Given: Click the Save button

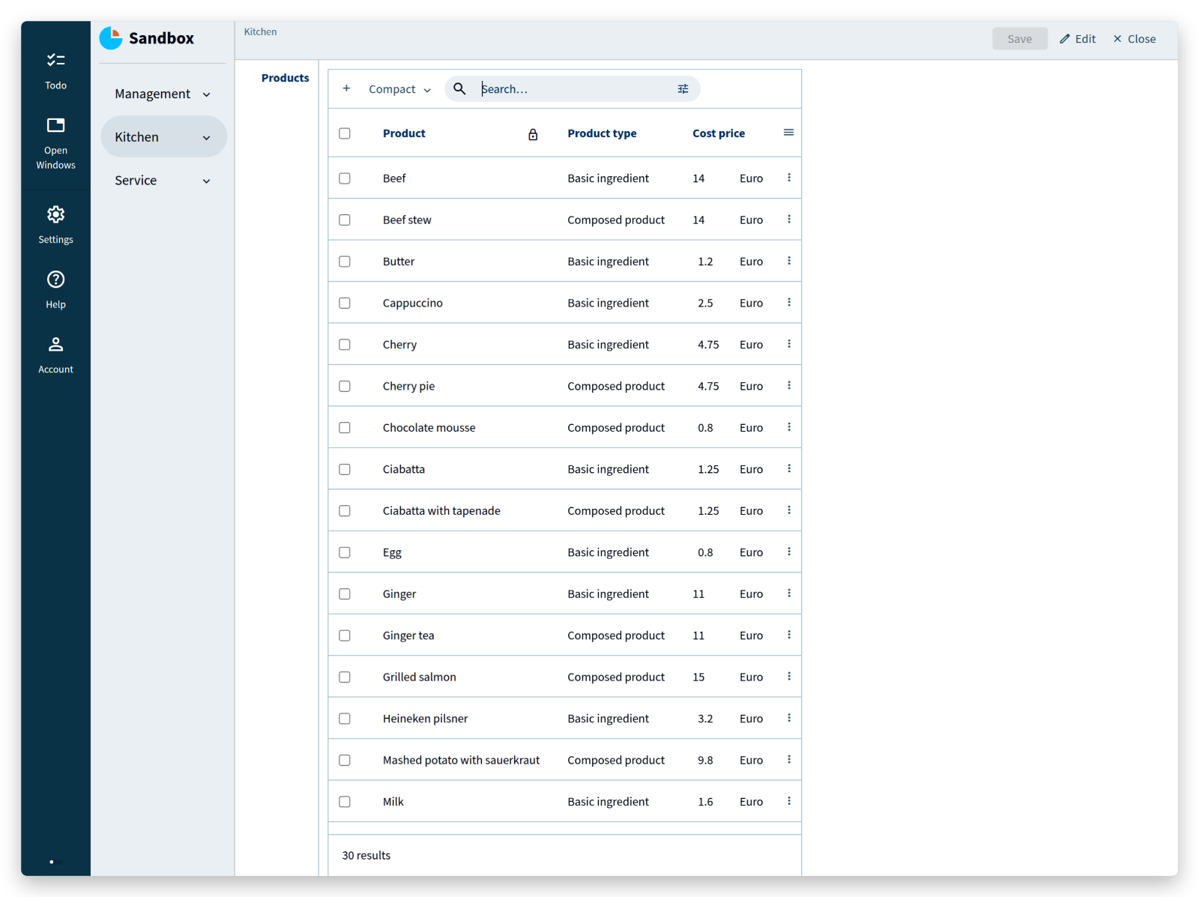Looking at the screenshot, I should pos(1019,39).
